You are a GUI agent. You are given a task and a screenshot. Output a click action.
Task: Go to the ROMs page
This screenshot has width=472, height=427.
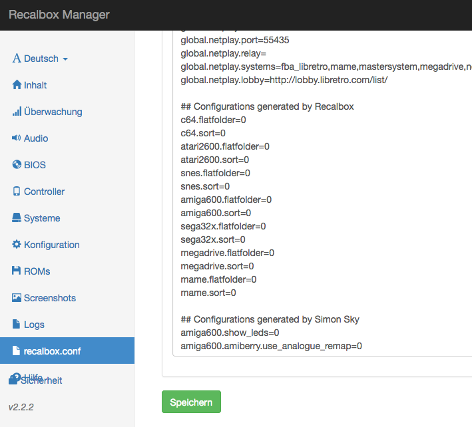click(x=37, y=271)
